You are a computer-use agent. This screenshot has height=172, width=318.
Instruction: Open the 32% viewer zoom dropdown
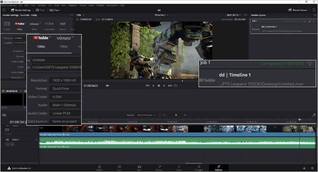tap(80, 15)
